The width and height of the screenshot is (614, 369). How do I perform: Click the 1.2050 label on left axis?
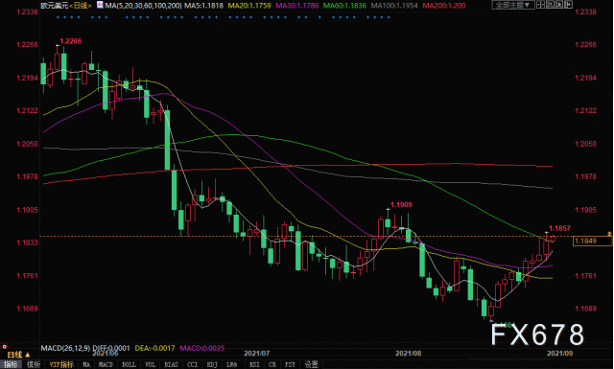[28, 144]
